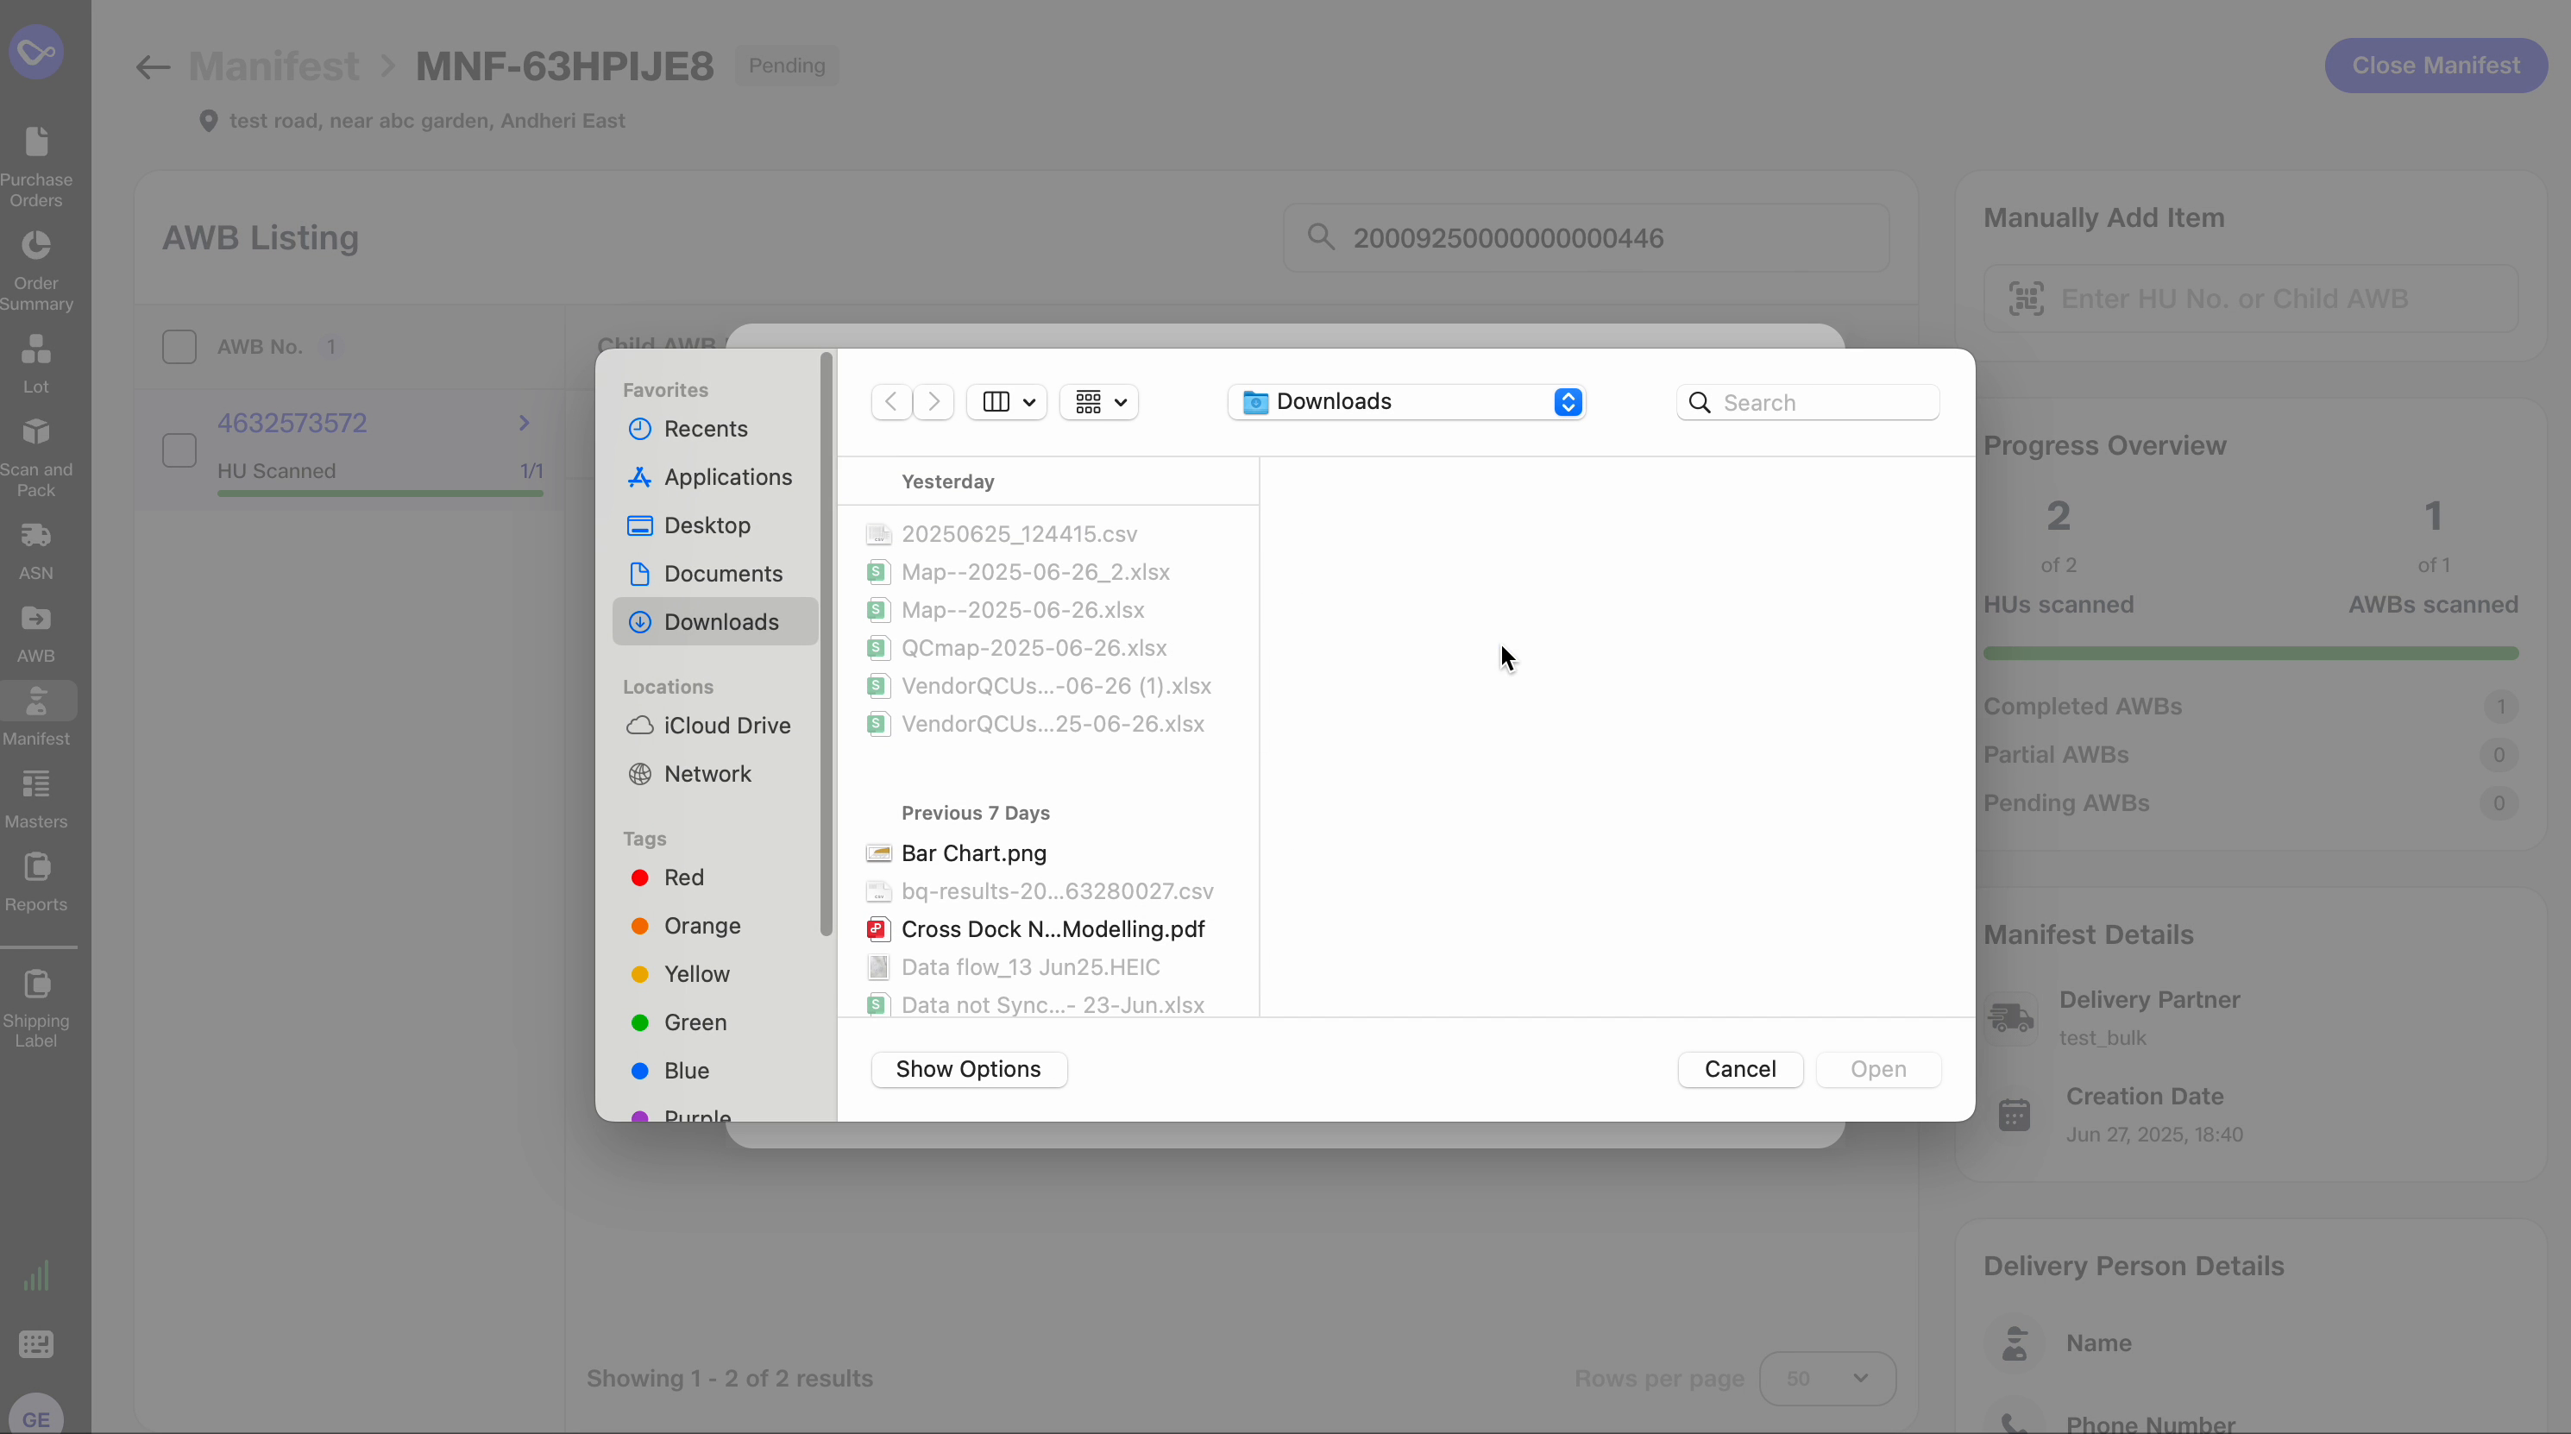Click the Close Manifest button
This screenshot has height=1434, width=2571.
[2436, 65]
